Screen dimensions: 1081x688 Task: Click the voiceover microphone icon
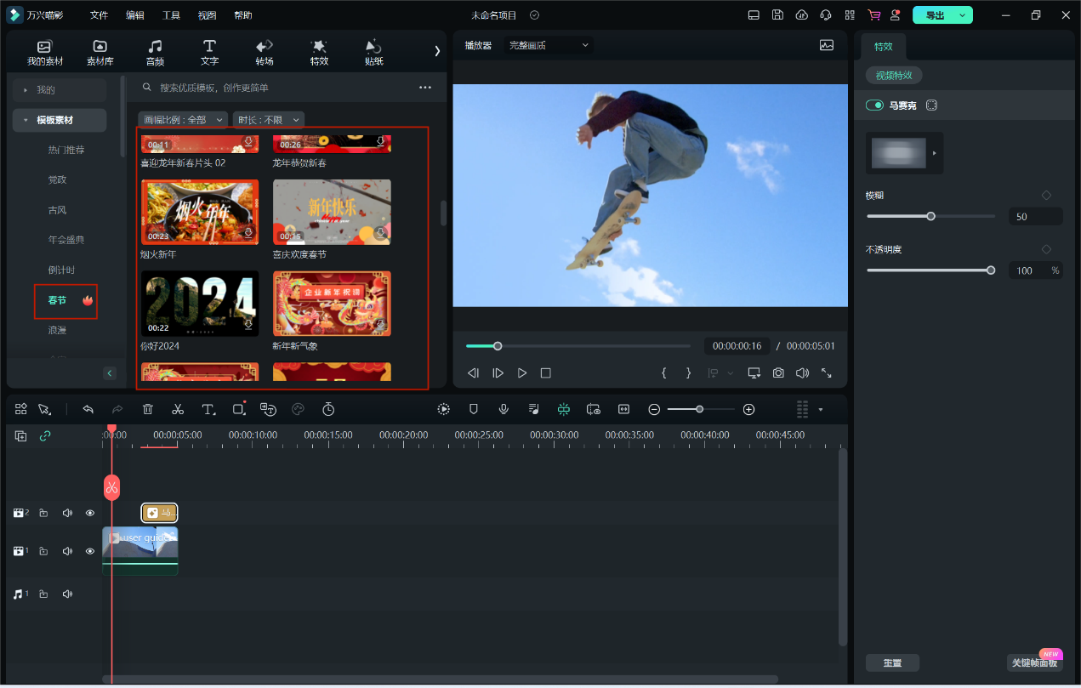click(x=504, y=409)
